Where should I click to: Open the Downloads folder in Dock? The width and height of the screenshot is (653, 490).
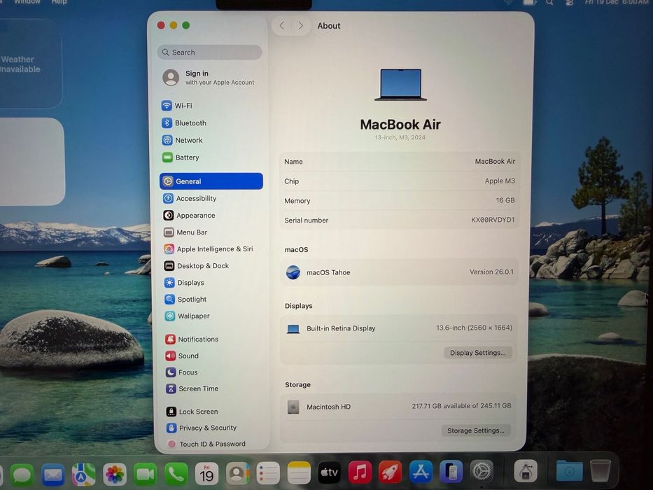pyautogui.click(x=569, y=470)
